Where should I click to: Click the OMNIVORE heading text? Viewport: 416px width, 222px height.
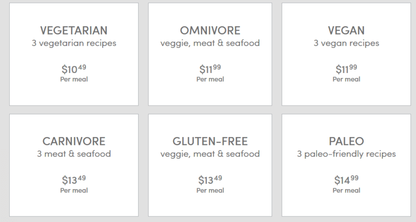click(210, 30)
